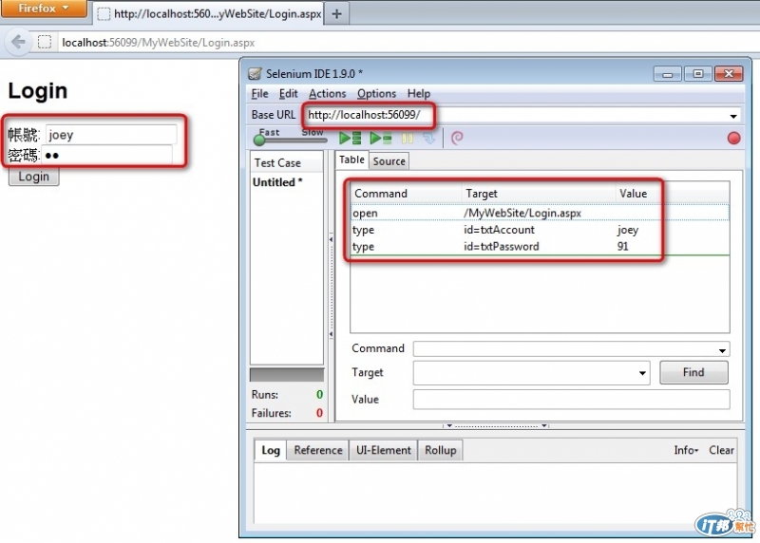This screenshot has width=760, height=543.
Task: Open a new Firefox tab
Action: coord(337,14)
